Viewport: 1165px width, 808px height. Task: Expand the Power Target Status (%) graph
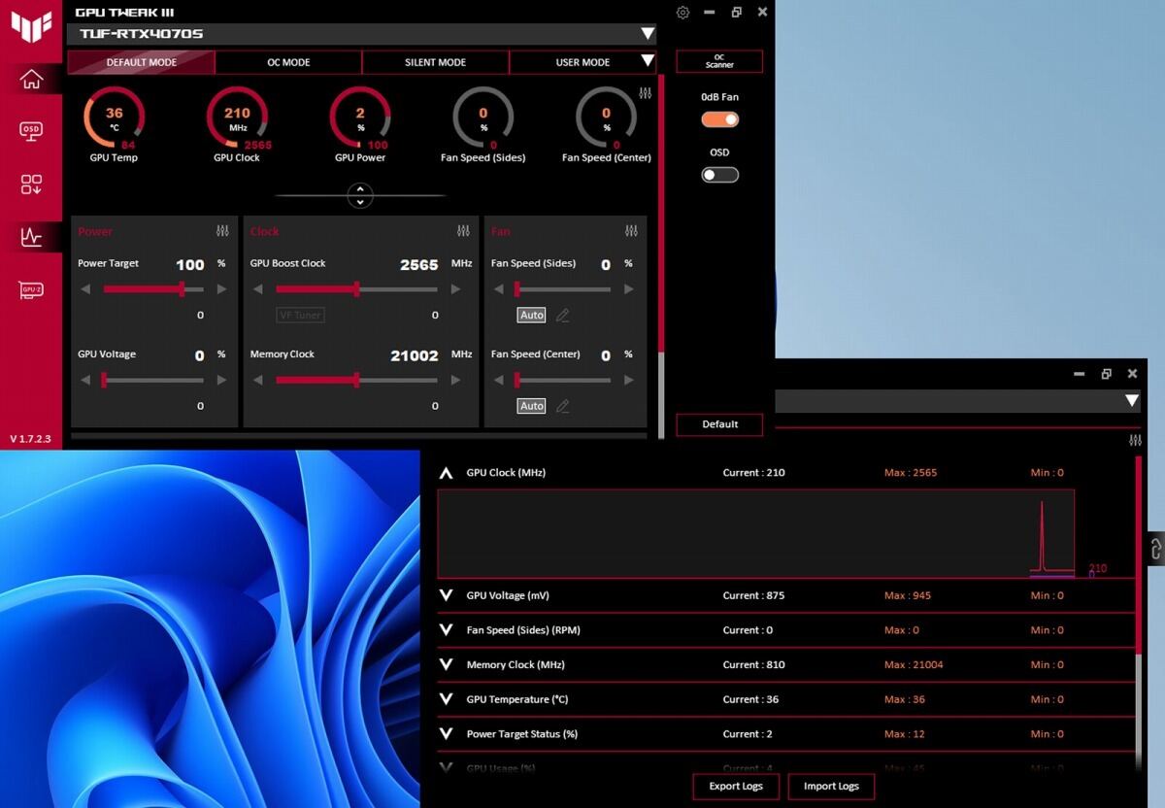tap(446, 734)
